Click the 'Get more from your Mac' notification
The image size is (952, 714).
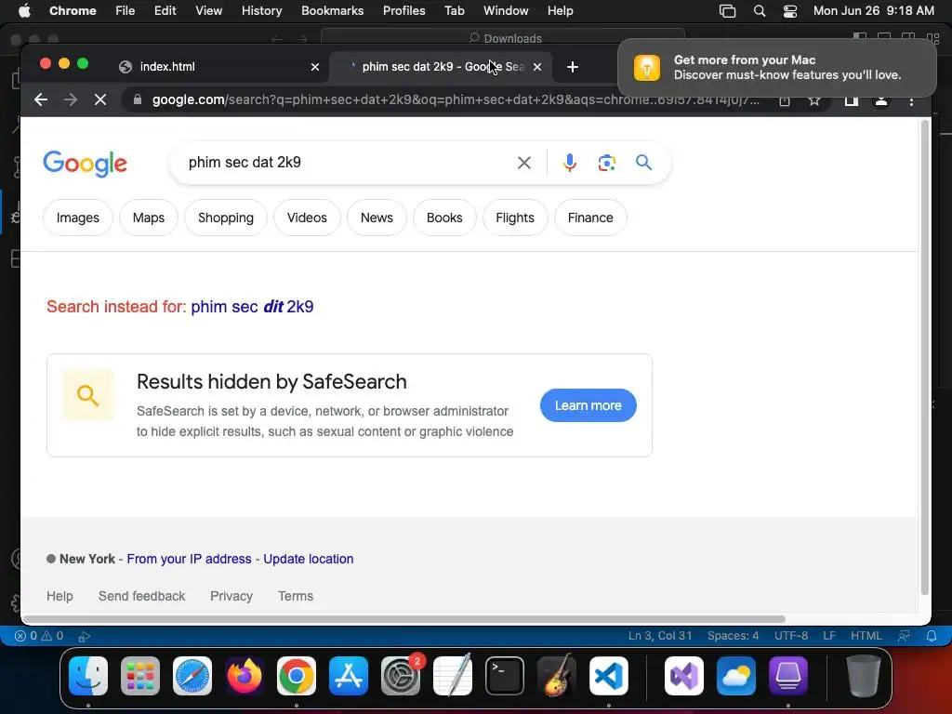[777, 67]
